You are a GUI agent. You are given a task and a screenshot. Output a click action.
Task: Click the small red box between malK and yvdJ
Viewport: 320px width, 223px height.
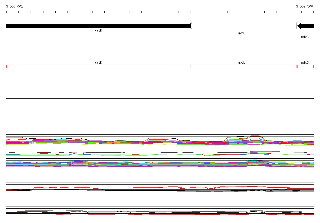click(189, 66)
